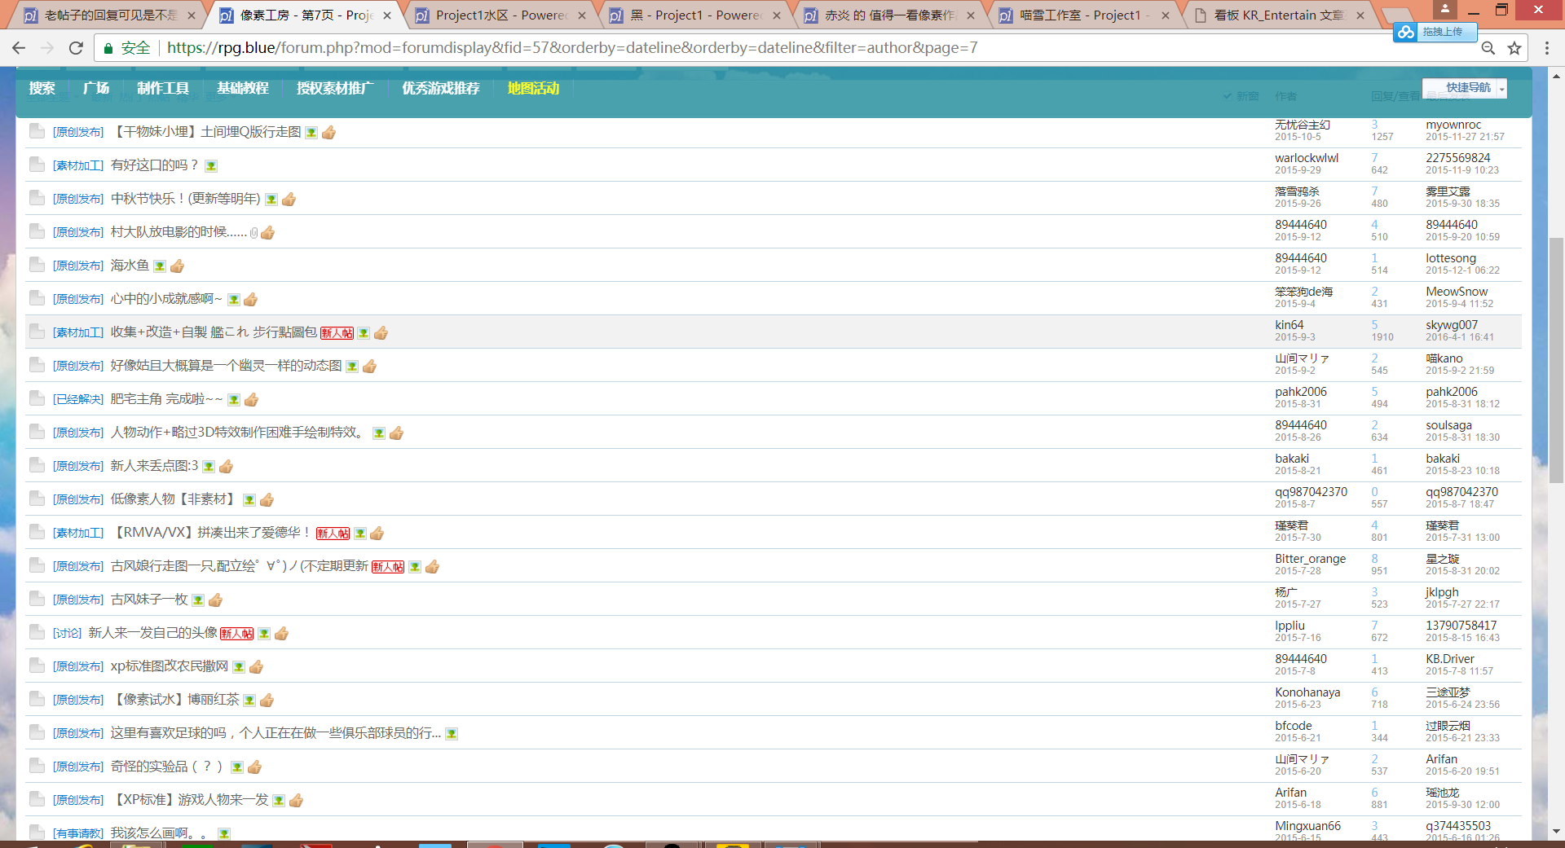Click thumbs-up icon beside 中秋节快乐 thread

(289, 200)
